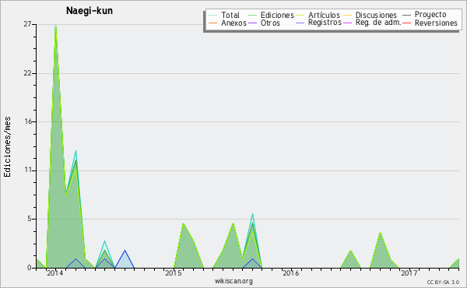Click the 2015 x-axis label

pos(174,272)
